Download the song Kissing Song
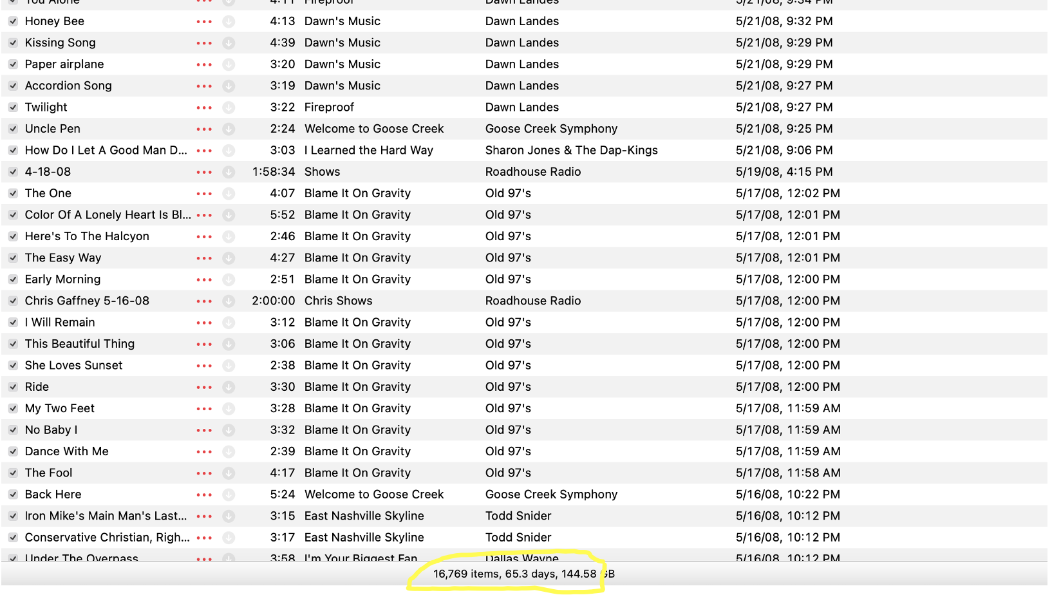Screen dimensions: 1061x604 tap(229, 43)
